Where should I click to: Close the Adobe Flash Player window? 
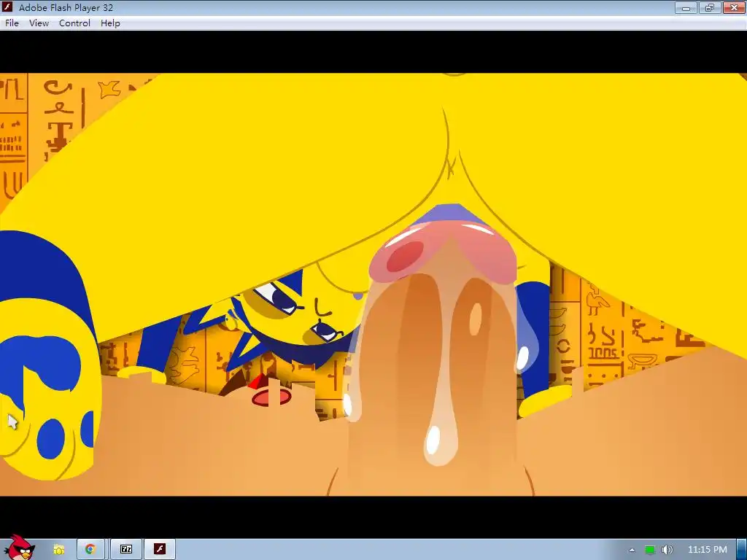pyautogui.click(x=734, y=7)
